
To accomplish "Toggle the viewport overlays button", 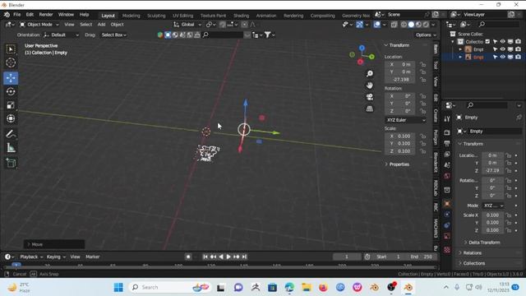I will coord(376,25).
